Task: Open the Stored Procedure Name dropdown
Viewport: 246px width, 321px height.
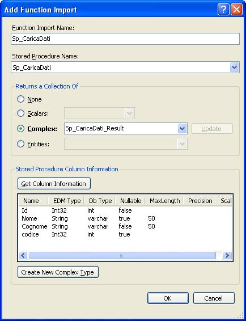Action: coord(234,67)
